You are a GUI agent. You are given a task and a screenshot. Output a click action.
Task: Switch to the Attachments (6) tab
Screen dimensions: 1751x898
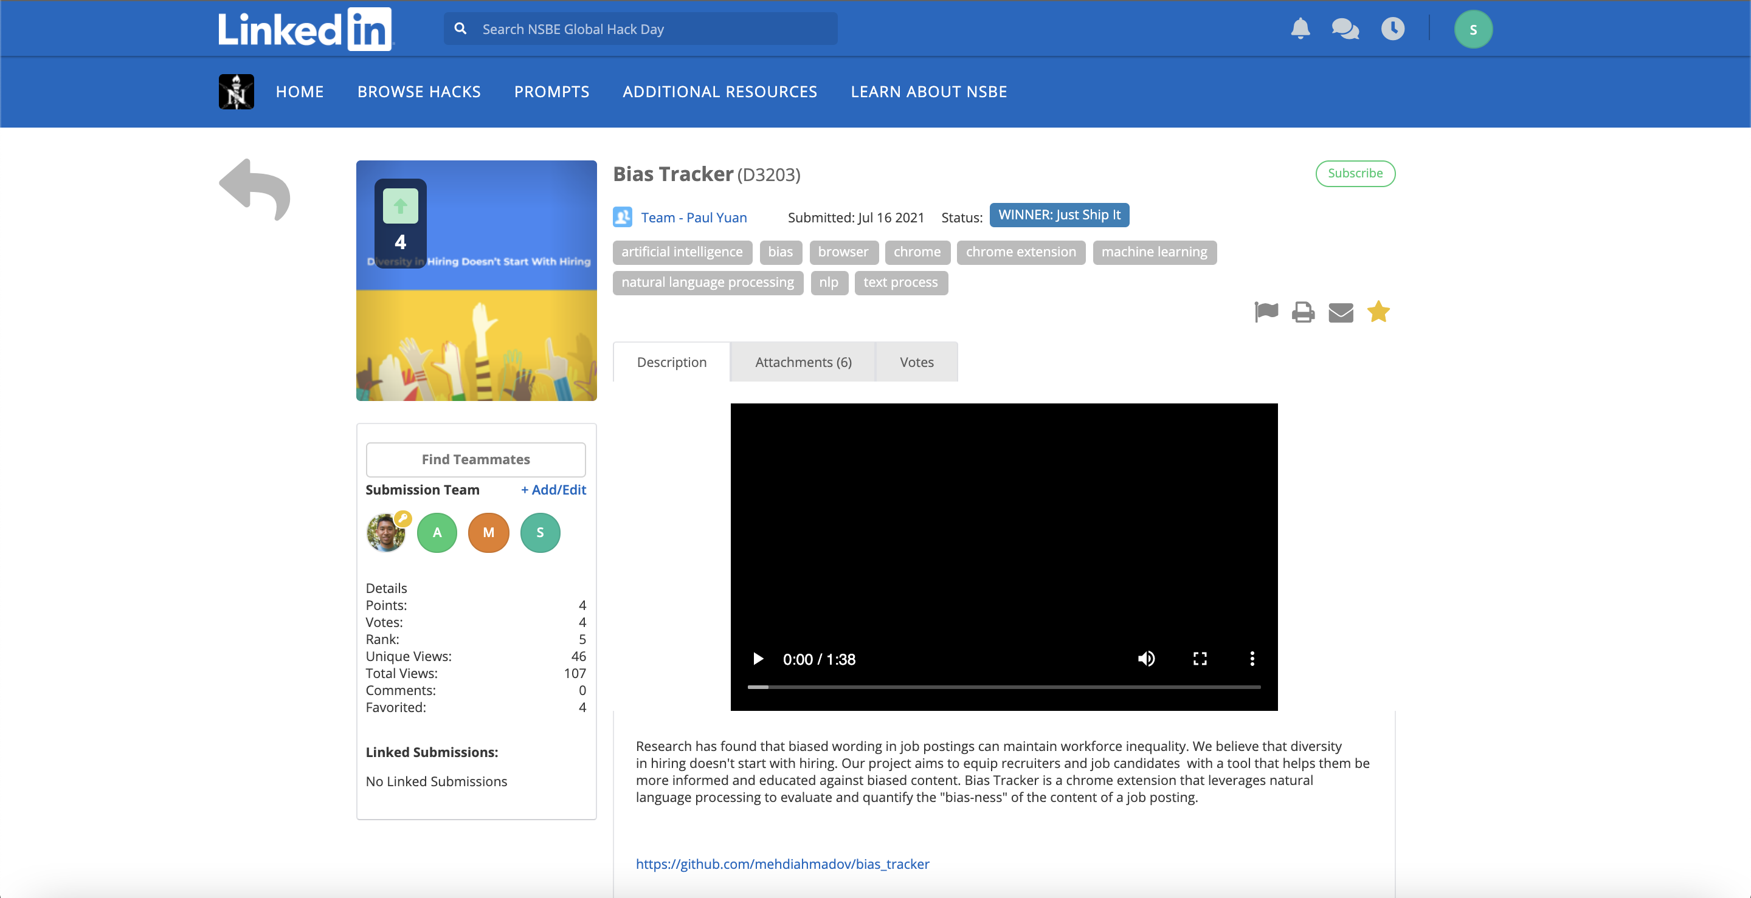click(x=803, y=362)
